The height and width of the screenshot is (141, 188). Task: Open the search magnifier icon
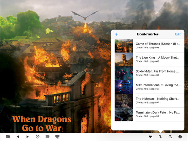tap(170, 137)
